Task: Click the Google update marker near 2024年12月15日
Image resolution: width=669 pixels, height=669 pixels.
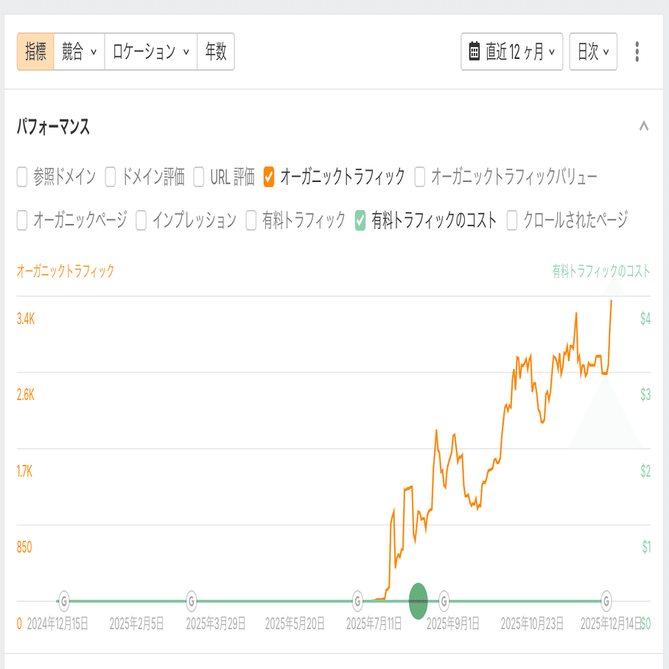Action: click(64, 601)
